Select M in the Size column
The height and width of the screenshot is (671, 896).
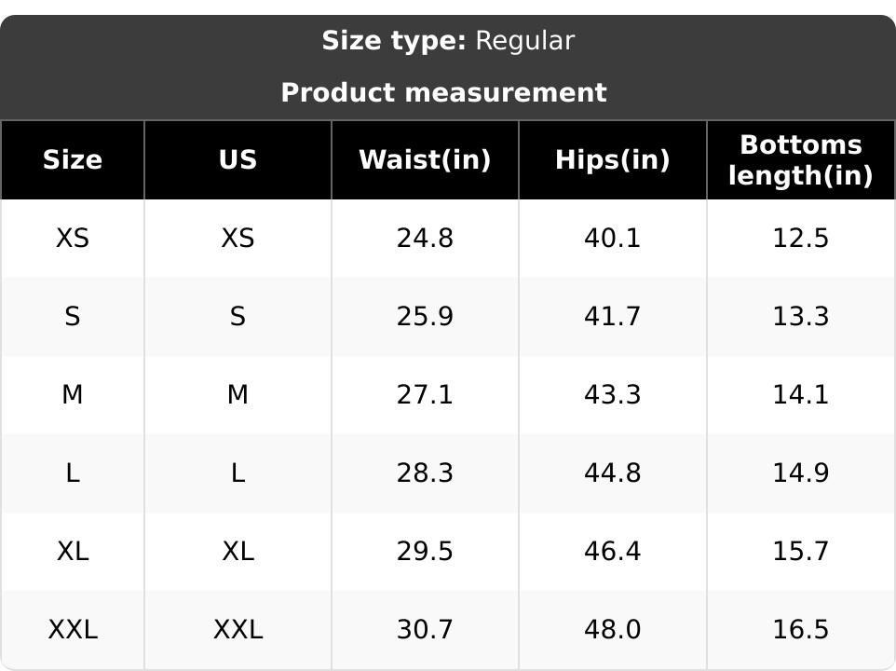[x=73, y=395]
